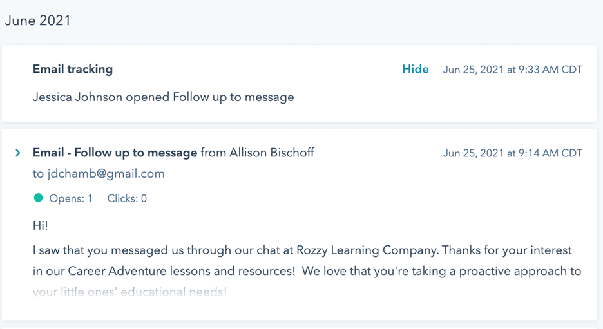Click the Email tracking heading

pyautogui.click(x=73, y=69)
